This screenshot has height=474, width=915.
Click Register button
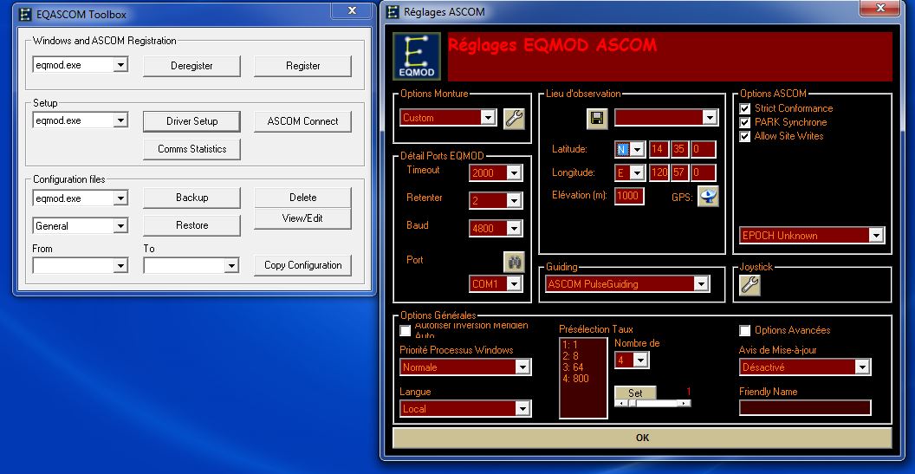point(303,66)
